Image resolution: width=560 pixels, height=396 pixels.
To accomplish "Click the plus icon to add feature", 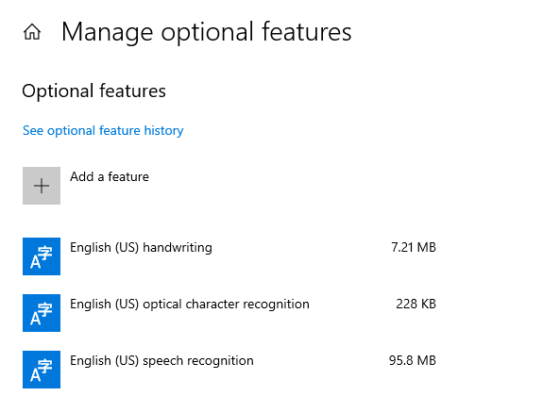I will (42, 186).
